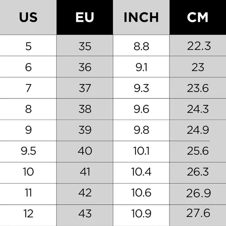This screenshot has height=226, width=226.
Task: Click the 9.8 inch cell
Action: 141,131
